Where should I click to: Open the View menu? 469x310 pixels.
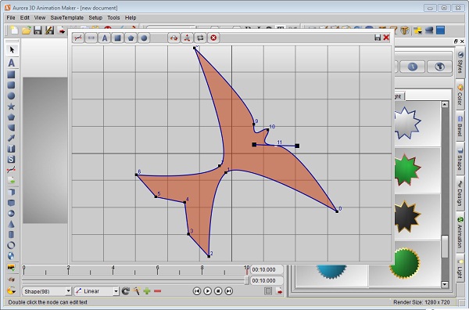click(x=40, y=18)
